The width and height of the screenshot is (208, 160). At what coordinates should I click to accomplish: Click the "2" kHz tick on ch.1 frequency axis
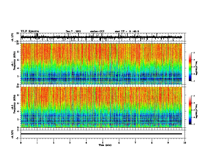point(18,76)
